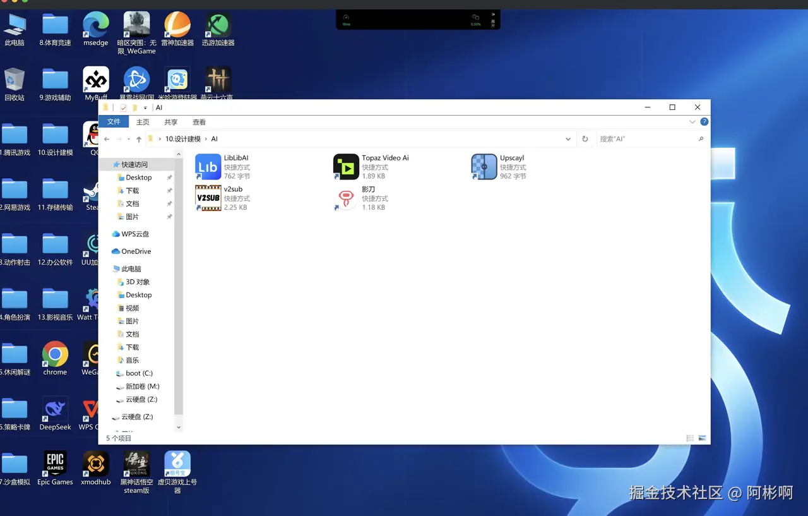Screen dimensions: 808x516
Task: Click the breadcrumb chevron between 10.设计建模 and AI
Action: click(x=206, y=139)
